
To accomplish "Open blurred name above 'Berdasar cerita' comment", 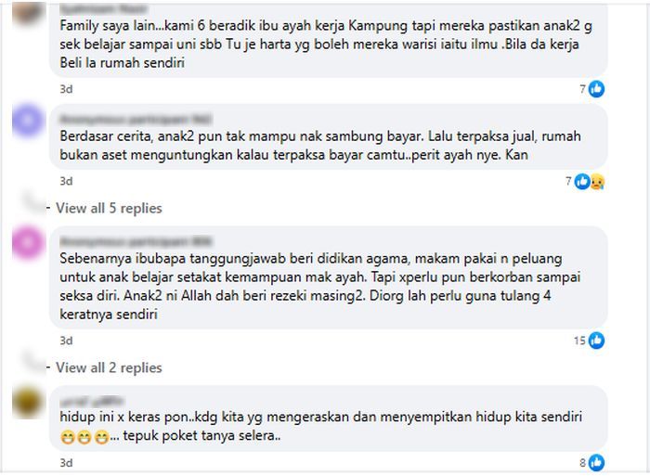I will 136,120.
